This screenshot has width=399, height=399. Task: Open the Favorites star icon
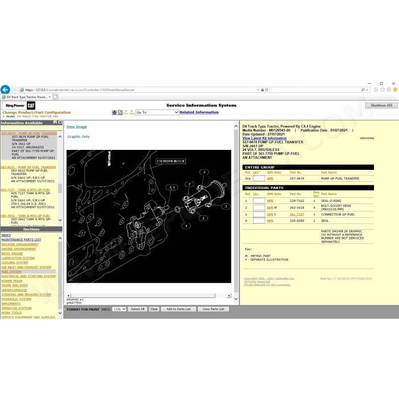click(382, 89)
